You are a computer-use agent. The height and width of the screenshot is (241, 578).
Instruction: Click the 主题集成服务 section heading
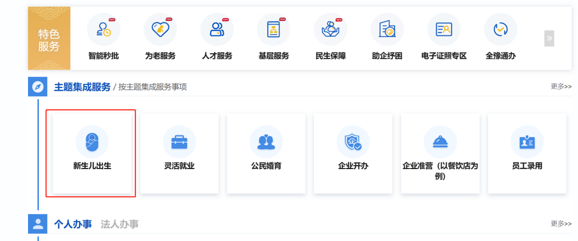click(82, 87)
